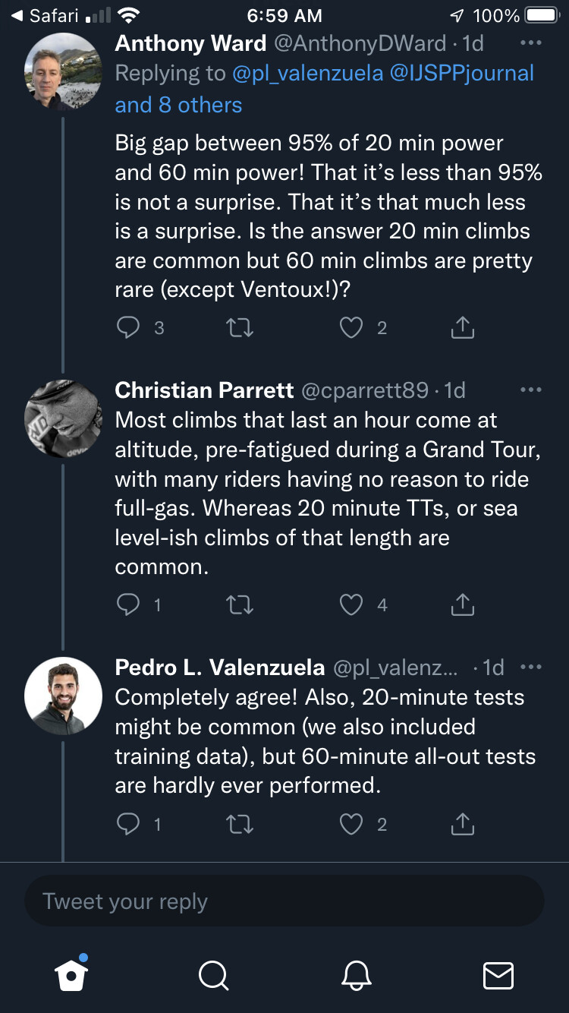Retweet Anthony Ward's tweet
This screenshot has height=1013, width=569.
(x=240, y=327)
